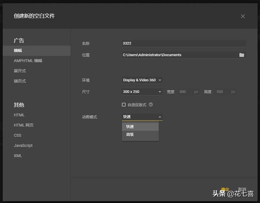The height and width of the screenshot is (203, 260).
Task: Click the folder browse icon beside location
Action: [242, 55]
